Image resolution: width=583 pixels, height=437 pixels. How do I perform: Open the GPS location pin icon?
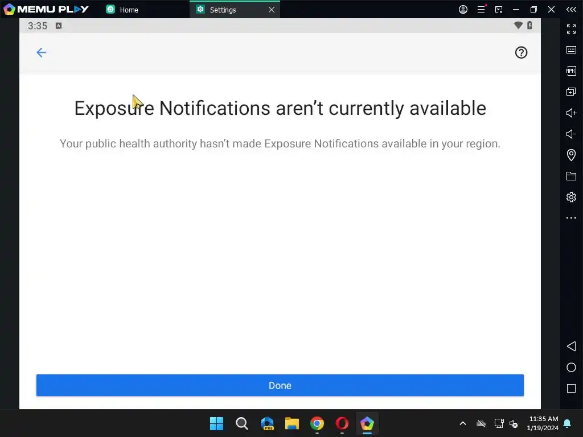coord(571,155)
